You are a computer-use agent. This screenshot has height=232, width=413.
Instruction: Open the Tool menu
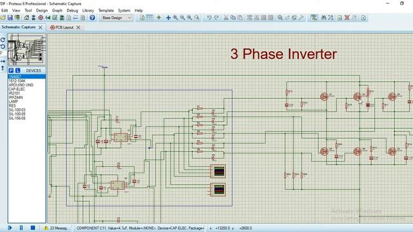tap(28, 10)
